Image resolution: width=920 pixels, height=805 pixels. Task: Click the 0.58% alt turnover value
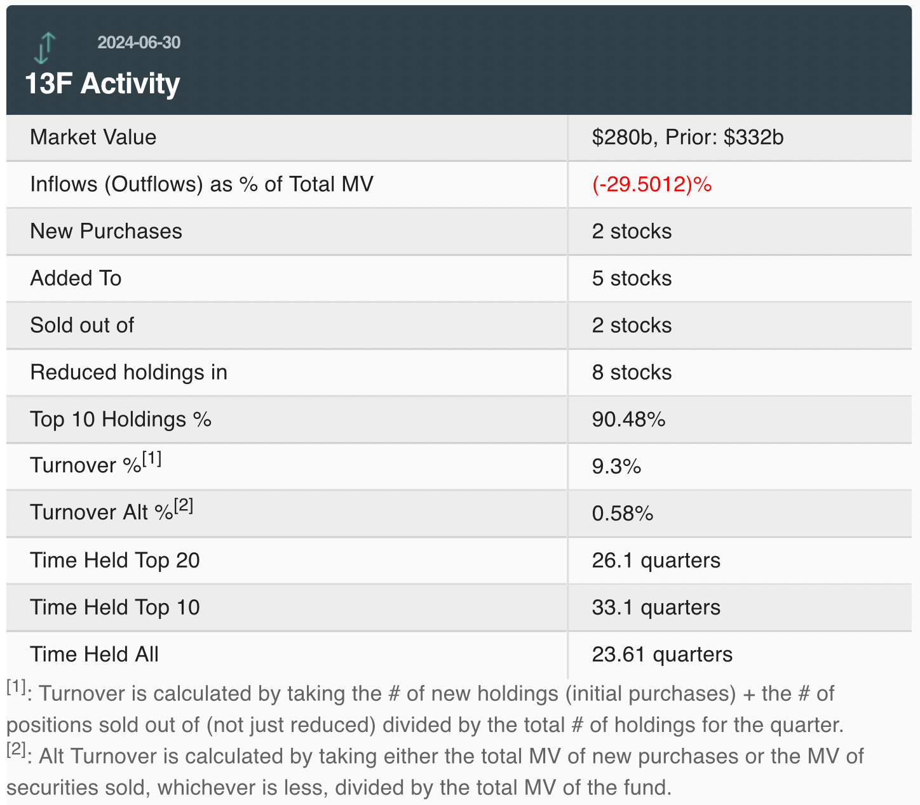pyautogui.click(x=622, y=513)
